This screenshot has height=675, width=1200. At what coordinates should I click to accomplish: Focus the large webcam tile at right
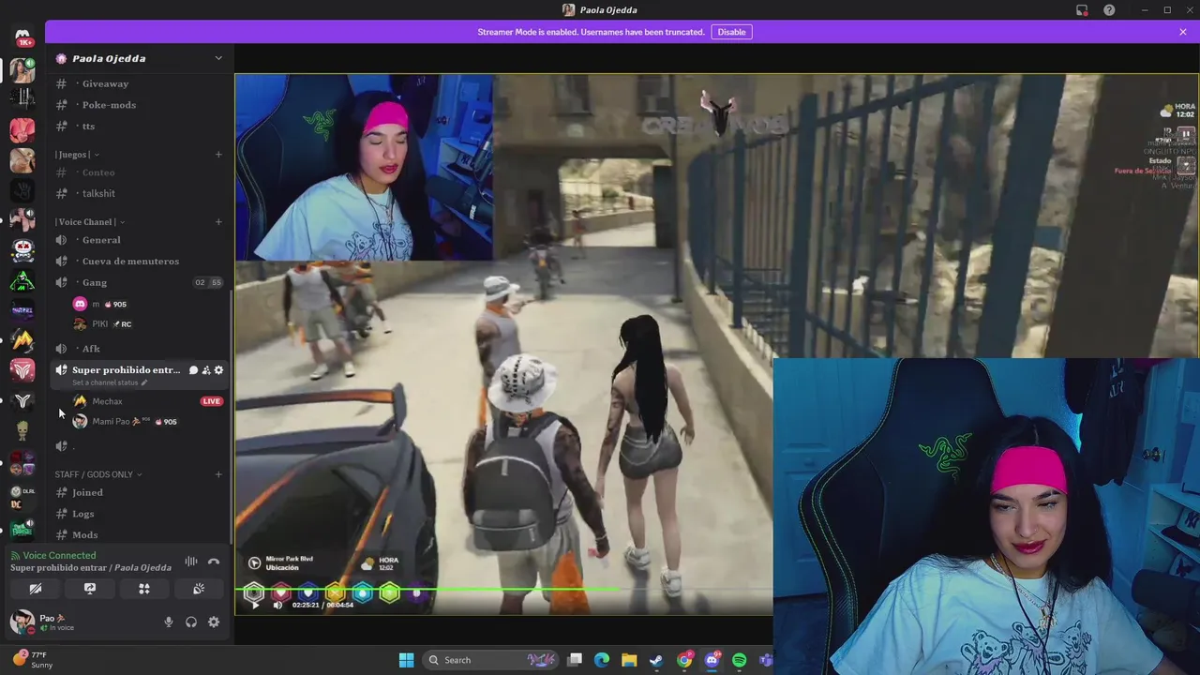tap(986, 516)
